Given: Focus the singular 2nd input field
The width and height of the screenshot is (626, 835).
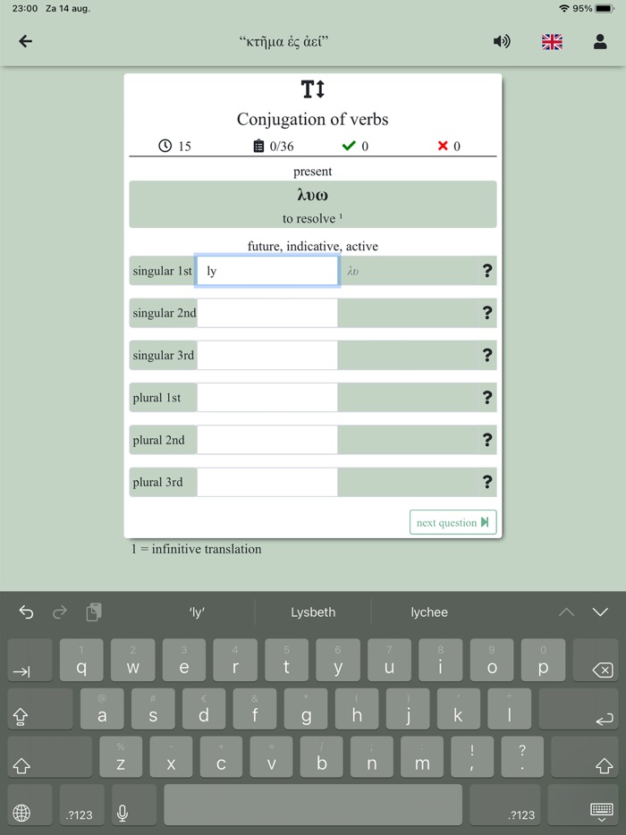Looking at the screenshot, I should [x=266, y=313].
